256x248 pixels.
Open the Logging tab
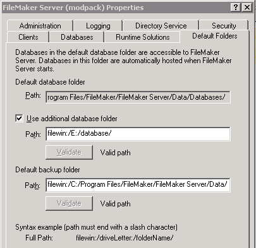point(98,26)
